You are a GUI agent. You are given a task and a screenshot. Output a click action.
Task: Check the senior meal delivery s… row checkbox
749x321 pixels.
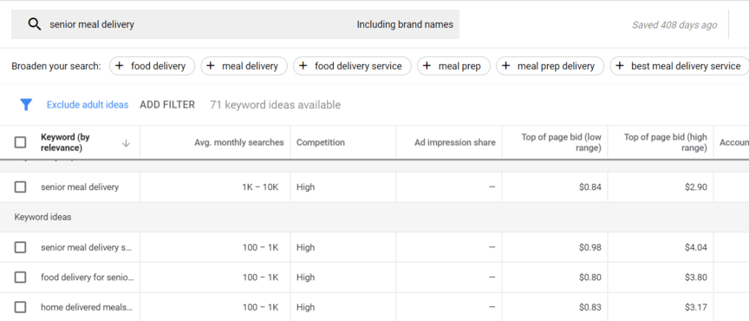tap(20, 247)
